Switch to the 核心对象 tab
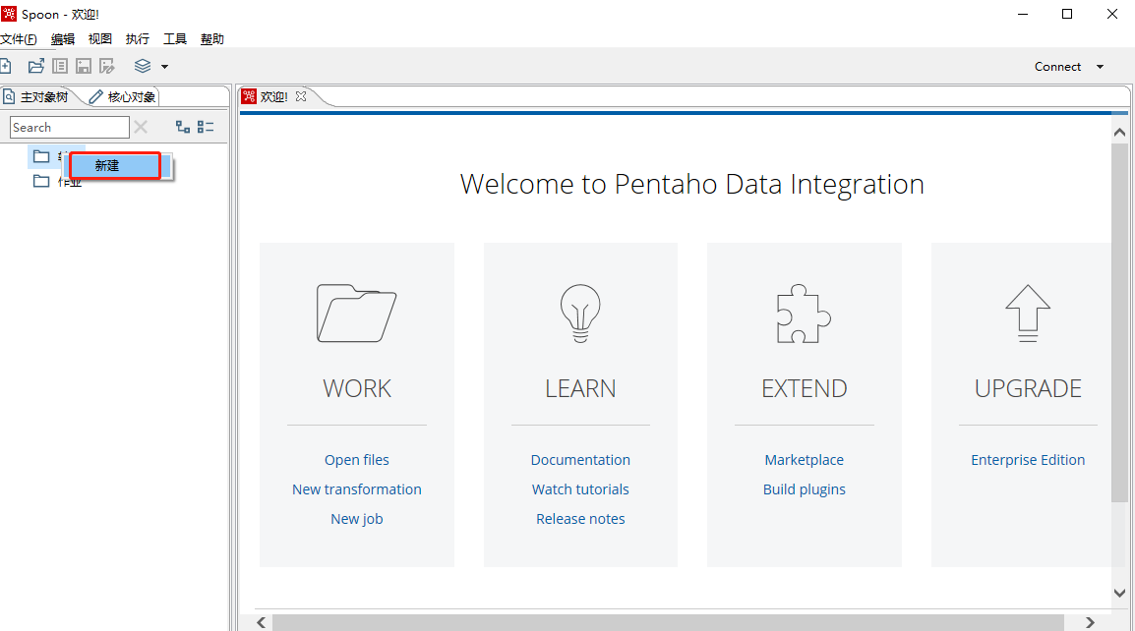Viewport: 1135px width, 631px height. [122, 97]
